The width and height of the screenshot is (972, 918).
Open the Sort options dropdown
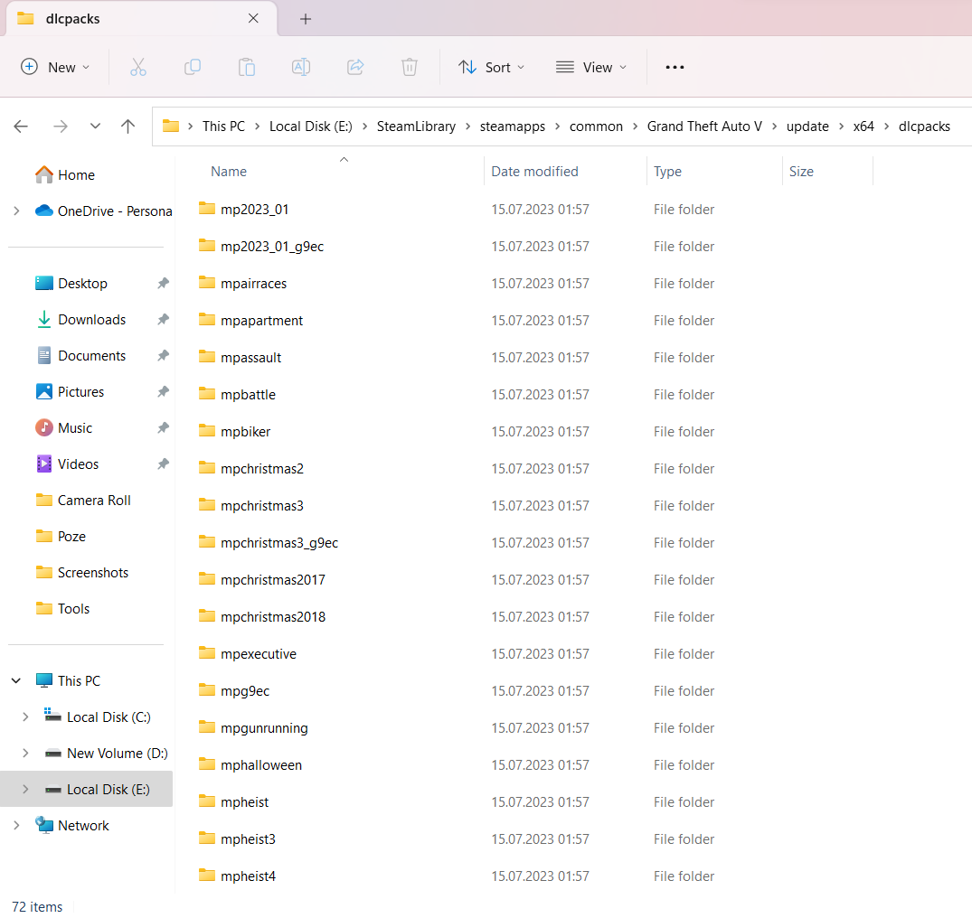tap(491, 67)
